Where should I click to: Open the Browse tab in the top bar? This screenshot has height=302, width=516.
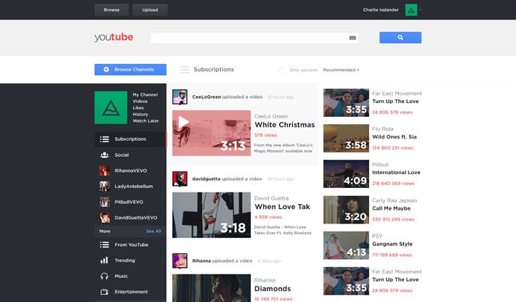(x=112, y=10)
